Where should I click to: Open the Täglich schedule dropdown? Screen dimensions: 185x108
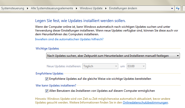100,66
